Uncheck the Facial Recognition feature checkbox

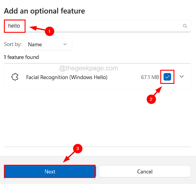[167, 77]
